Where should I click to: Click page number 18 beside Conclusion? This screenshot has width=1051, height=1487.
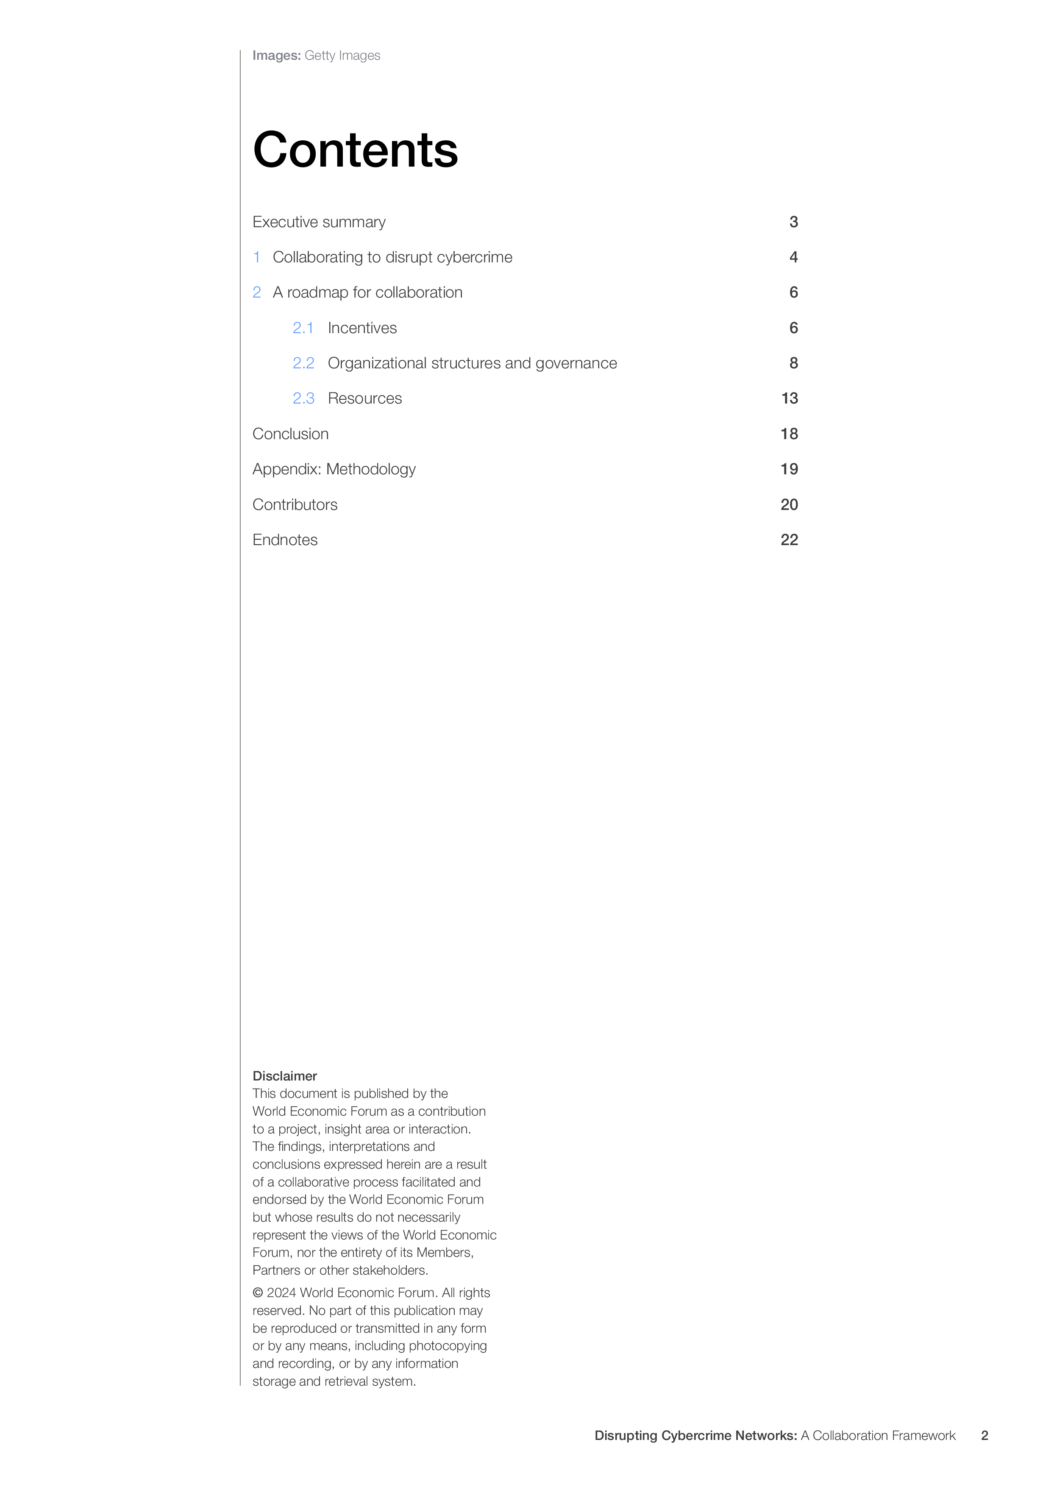(790, 434)
